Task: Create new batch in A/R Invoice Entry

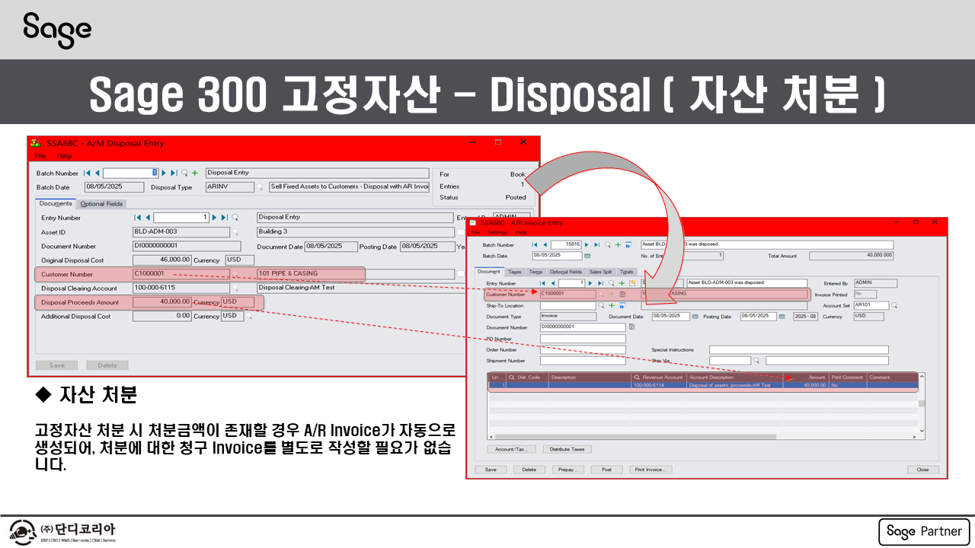Action: tap(618, 245)
